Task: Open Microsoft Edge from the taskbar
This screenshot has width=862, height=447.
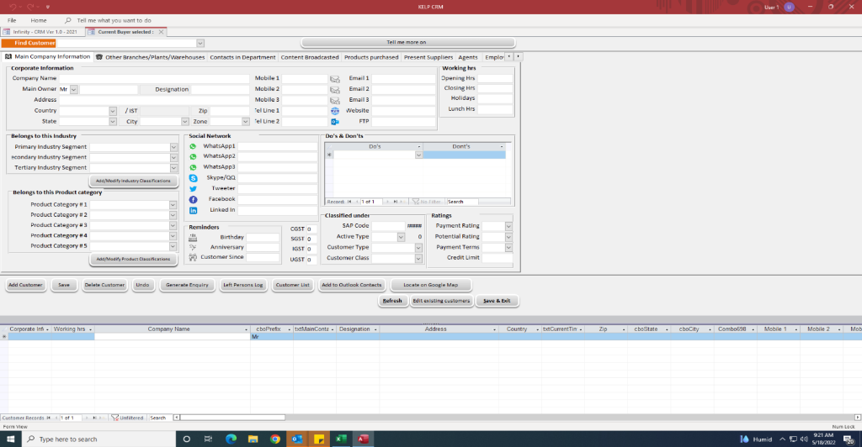Action: coord(231,439)
